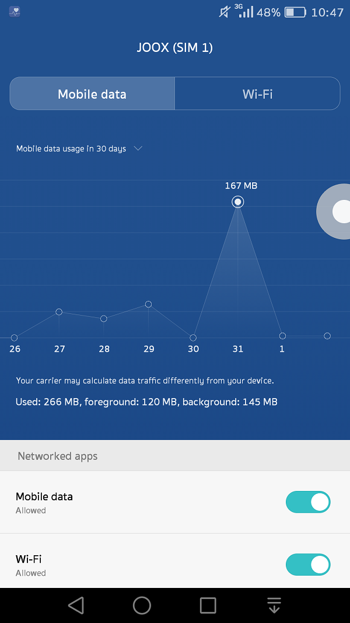Select the data point for day 29
The image size is (350, 623).
click(148, 304)
